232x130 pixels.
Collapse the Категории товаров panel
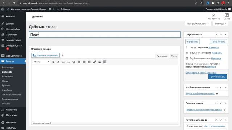coord(226,120)
